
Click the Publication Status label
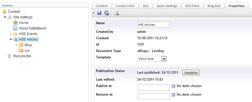click(x=110, y=71)
